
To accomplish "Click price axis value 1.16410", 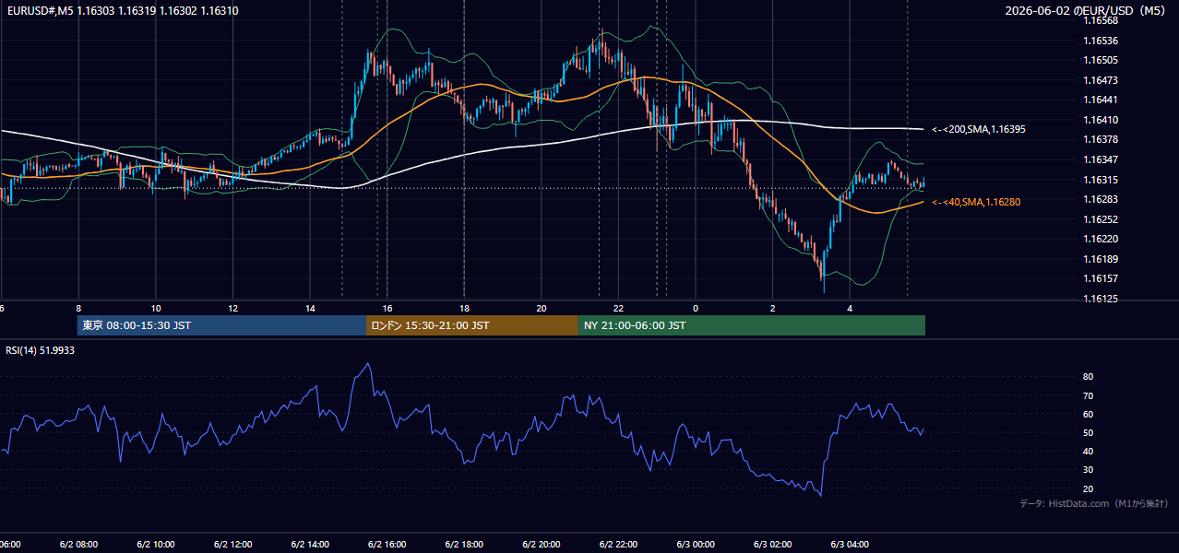I will (1100, 120).
